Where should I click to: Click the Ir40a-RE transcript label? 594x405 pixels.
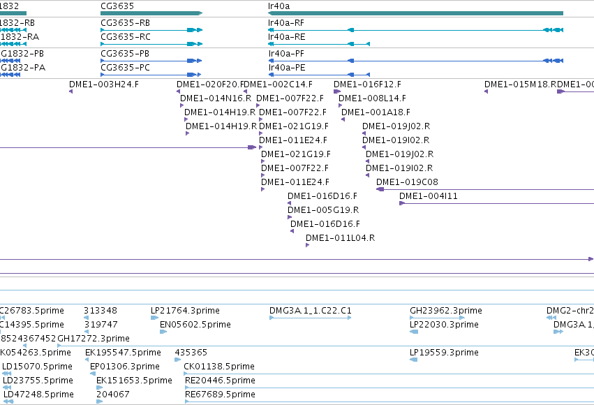[286, 37]
